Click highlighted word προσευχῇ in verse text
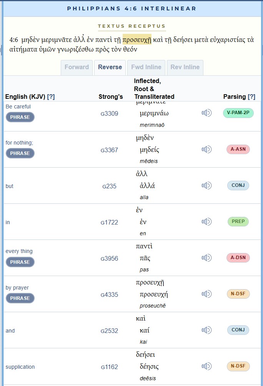The image size is (263, 386). click(x=137, y=40)
